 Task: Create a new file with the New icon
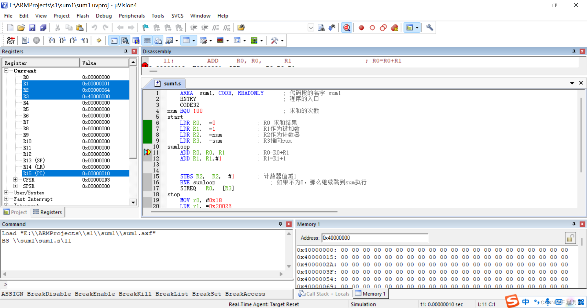pos(10,27)
